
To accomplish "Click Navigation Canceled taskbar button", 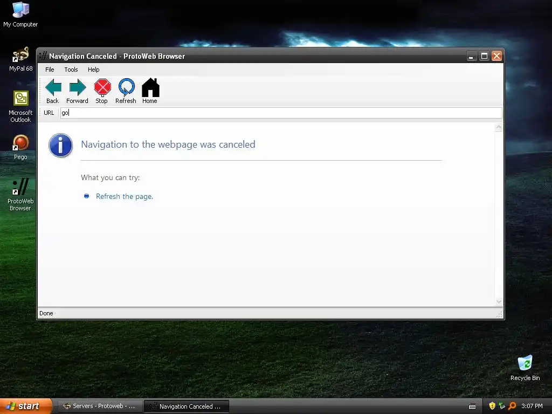I will [186, 406].
